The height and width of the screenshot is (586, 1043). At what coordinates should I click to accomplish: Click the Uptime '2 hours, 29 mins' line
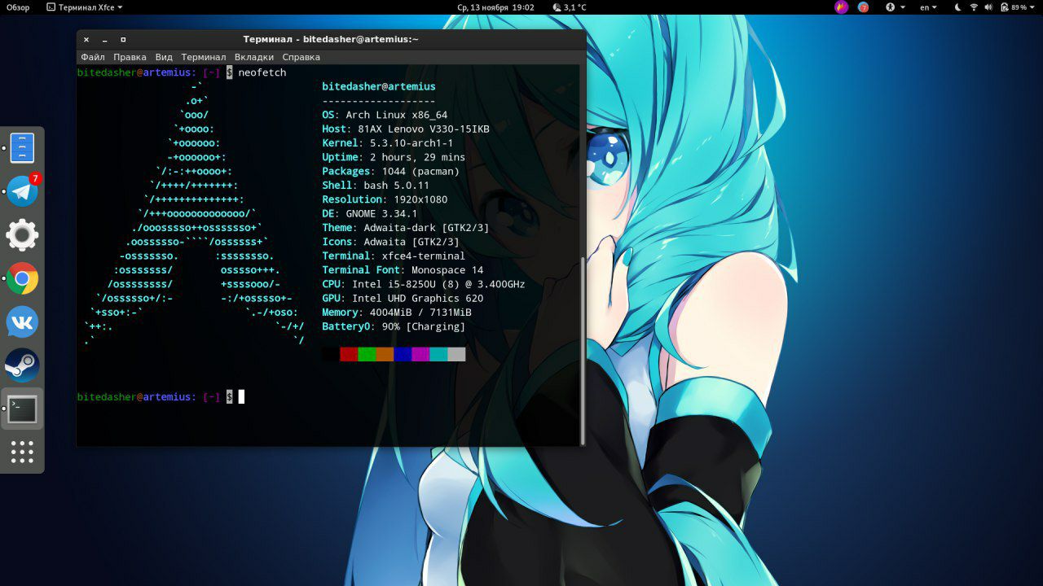click(x=394, y=157)
